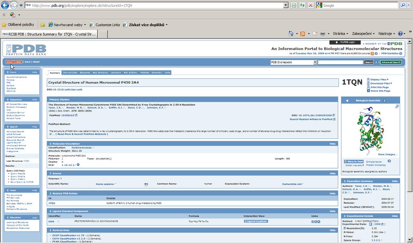The width and height of the screenshot is (413, 243).
Task: Click the dark Search button
Action: (369, 63)
